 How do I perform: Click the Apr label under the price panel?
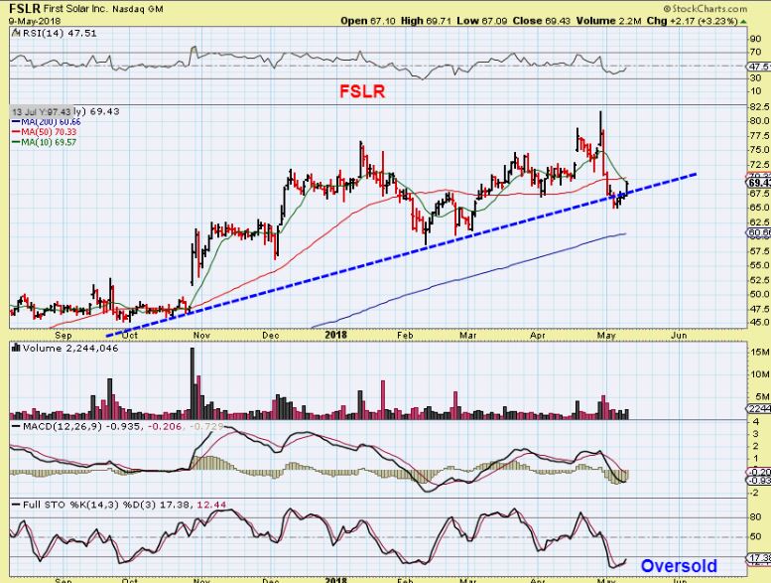pyautogui.click(x=538, y=335)
